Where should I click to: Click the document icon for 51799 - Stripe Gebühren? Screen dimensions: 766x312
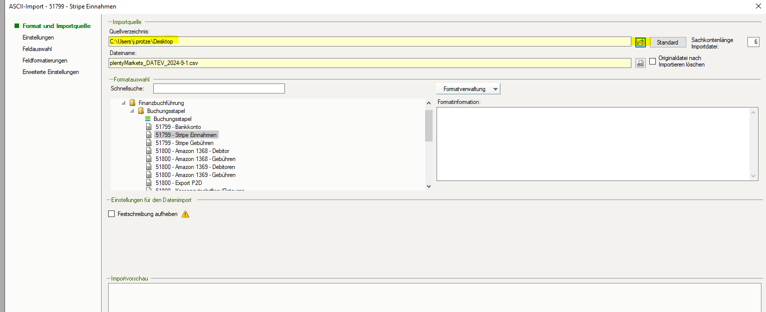[148, 143]
